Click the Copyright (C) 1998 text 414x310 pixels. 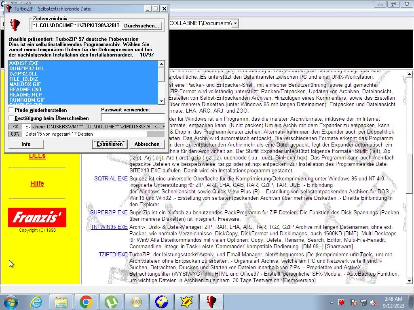click(x=37, y=230)
